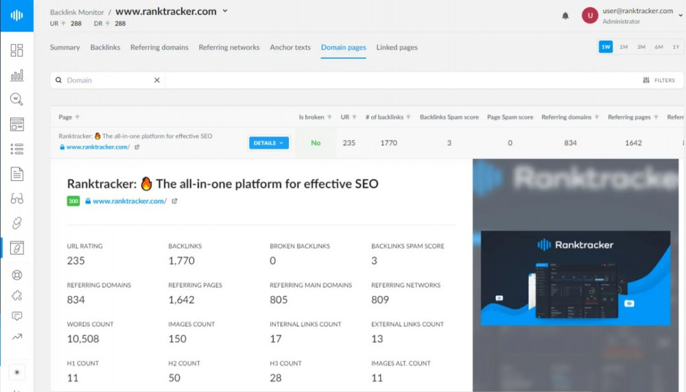This screenshot has height=392, width=686.
Task: Switch to the Anchor texts tab
Action: click(x=290, y=47)
